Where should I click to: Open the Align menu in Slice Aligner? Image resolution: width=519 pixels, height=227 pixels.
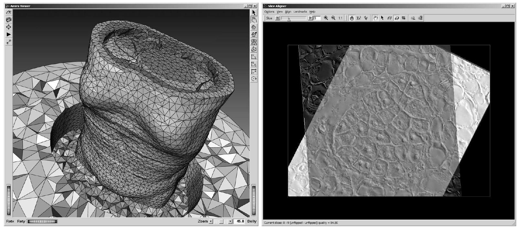coord(288,12)
